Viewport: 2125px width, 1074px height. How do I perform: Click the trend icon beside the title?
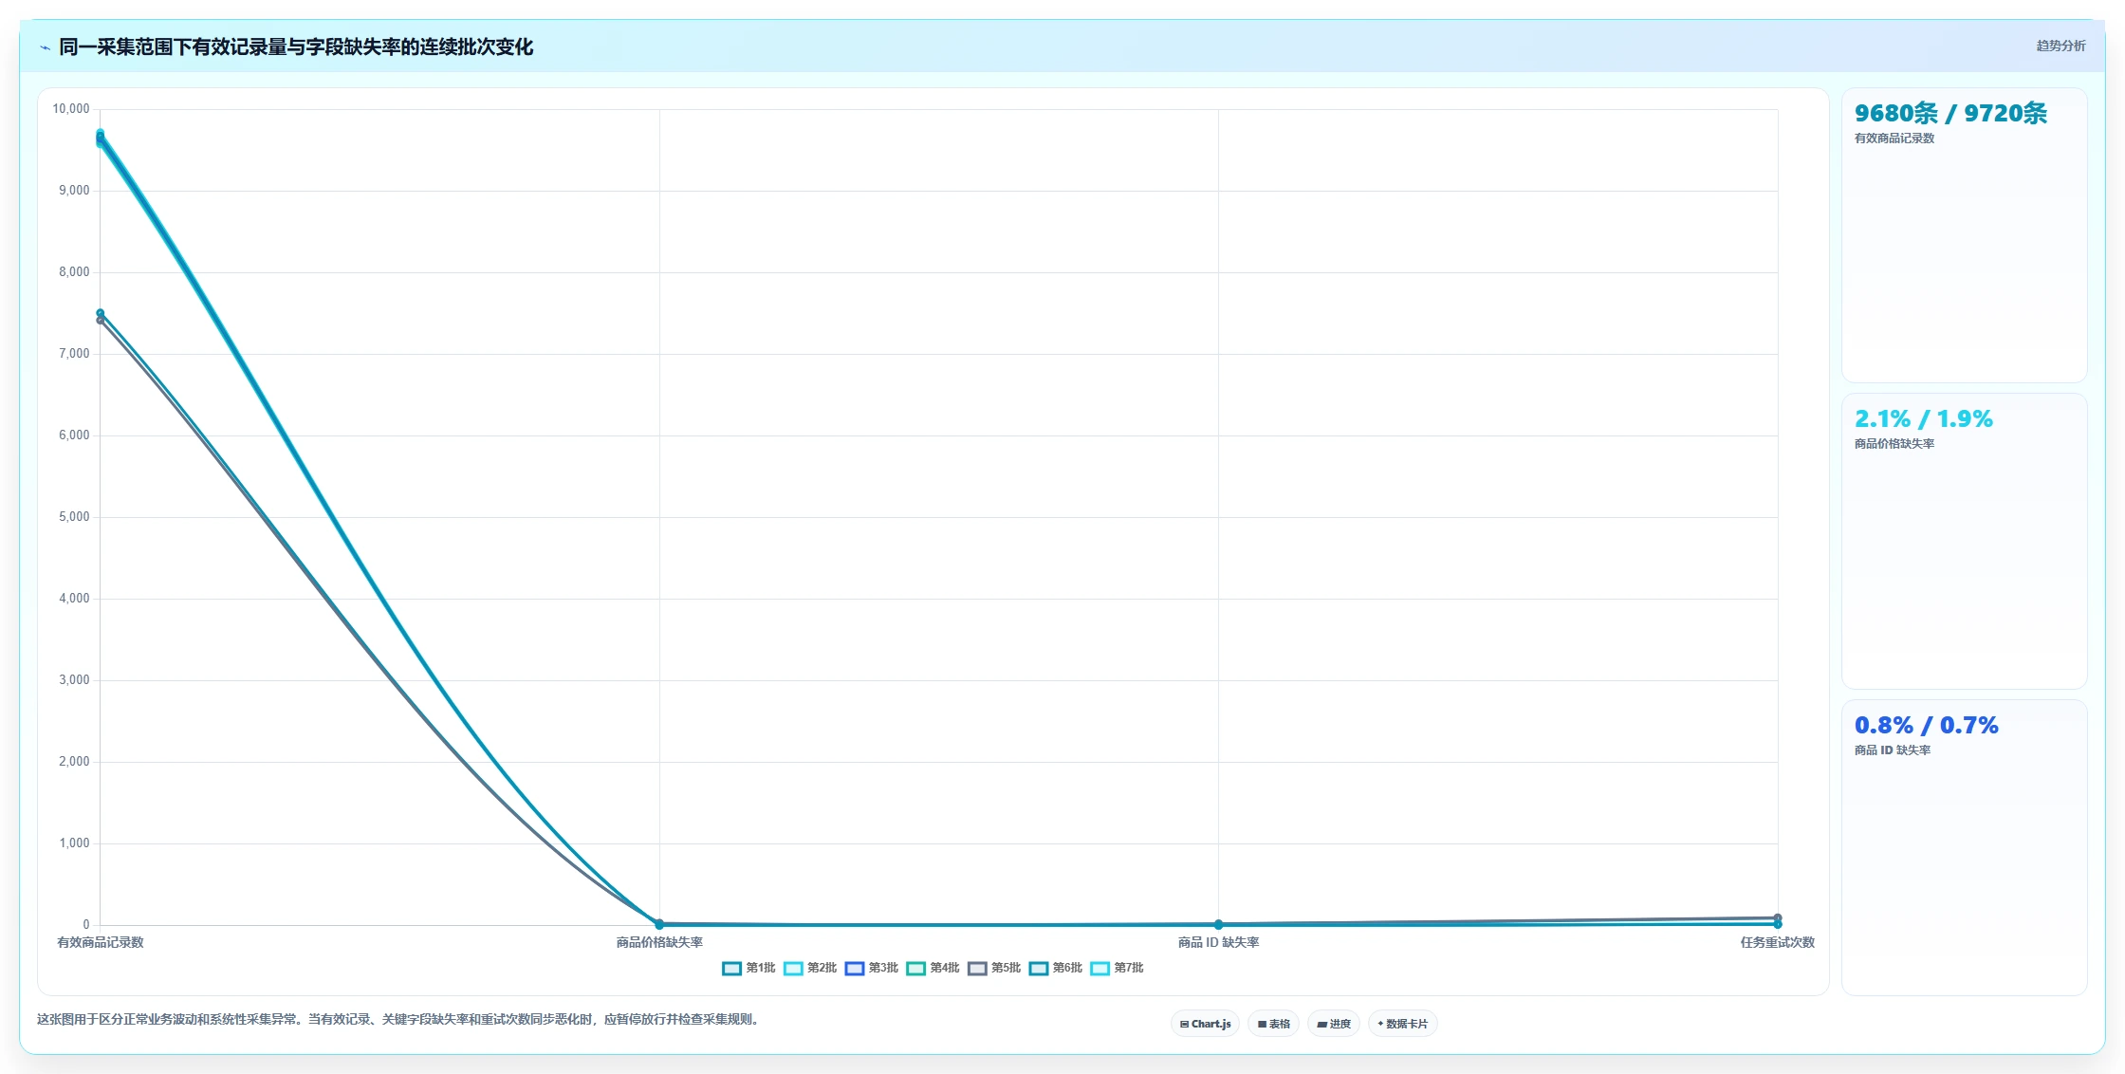(x=45, y=47)
